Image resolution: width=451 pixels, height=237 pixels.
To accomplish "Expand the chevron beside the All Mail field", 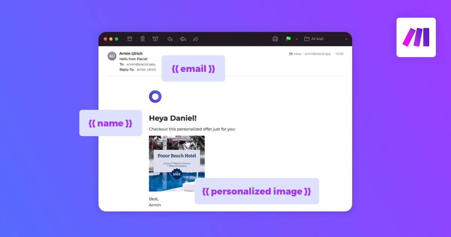I will pyautogui.click(x=346, y=39).
